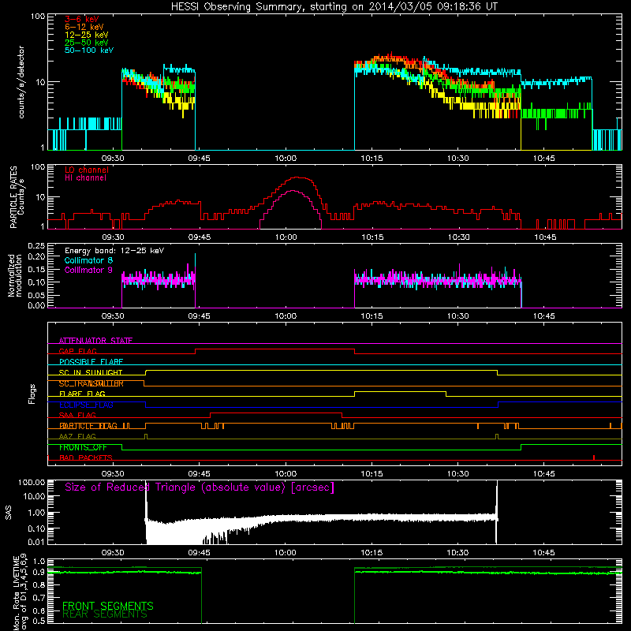Click the GAP_FLAG label

tap(77, 351)
